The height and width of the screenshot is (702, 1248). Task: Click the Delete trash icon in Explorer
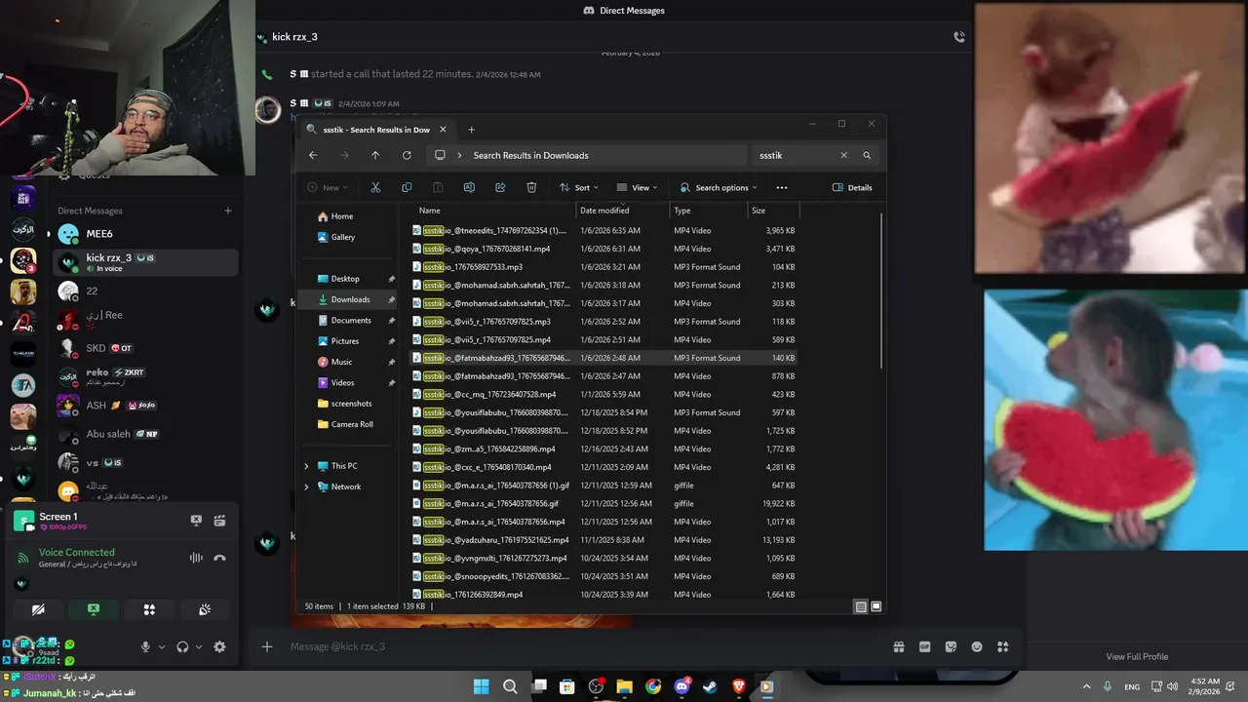(x=531, y=187)
